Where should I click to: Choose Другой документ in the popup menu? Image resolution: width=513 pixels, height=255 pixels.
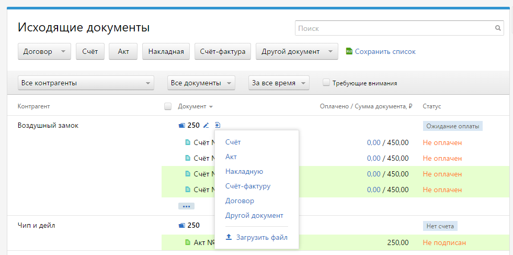click(254, 216)
